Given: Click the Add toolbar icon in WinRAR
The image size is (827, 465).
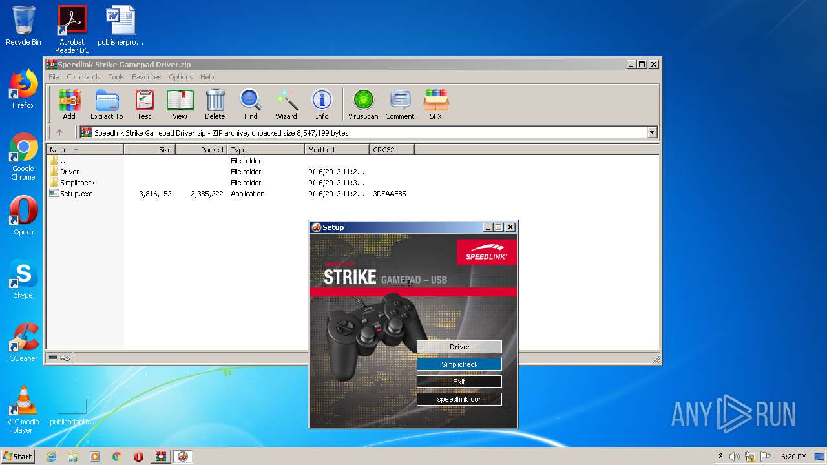Looking at the screenshot, I should coord(69,105).
